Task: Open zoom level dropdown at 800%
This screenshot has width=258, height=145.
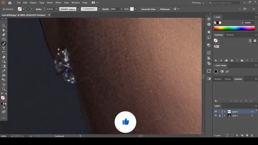Action: point(12,136)
